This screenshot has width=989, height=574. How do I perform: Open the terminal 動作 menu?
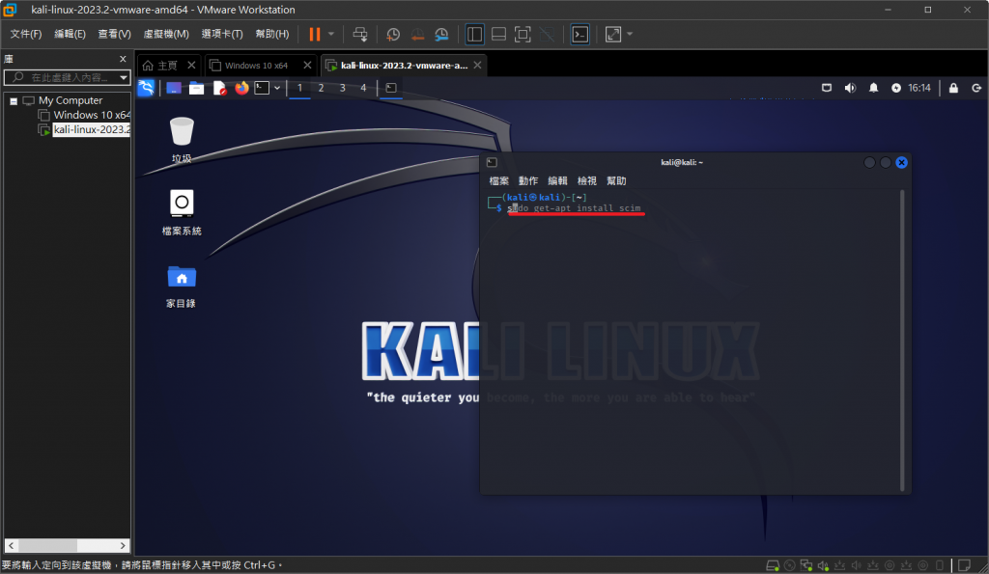pos(528,180)
